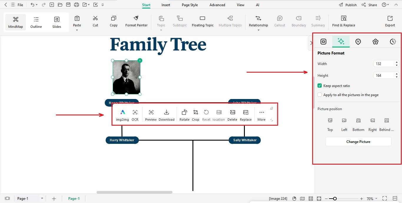This screenshot has height=203, width=402.
Task: Open the history clock tab in right panel
Action: tap(393, 42)
